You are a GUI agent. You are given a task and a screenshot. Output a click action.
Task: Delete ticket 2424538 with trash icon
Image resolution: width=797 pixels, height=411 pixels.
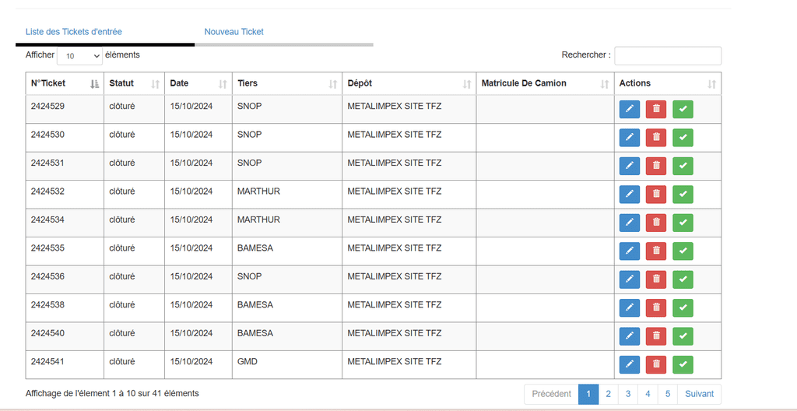(656, 308)
